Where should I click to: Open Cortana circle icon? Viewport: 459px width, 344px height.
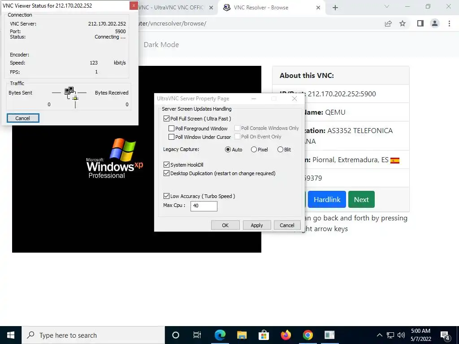coord(175,335)
